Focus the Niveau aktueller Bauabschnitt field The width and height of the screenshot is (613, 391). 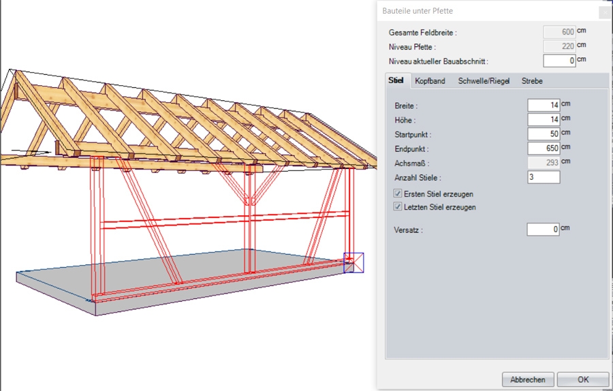(x=559, y=61)
